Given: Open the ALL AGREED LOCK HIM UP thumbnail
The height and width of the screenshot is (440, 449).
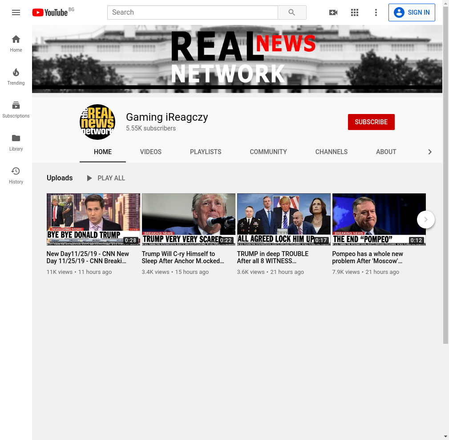Looking at the screenshot, I should [284, 220].
